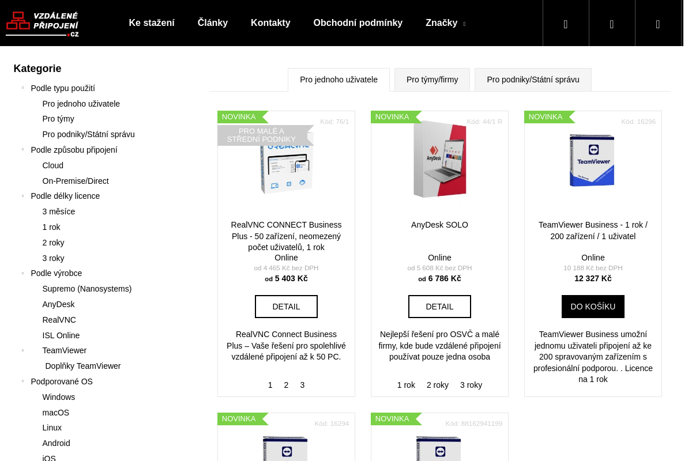The width and height of the screenshot is (692, 461).
Task: Switch to the Pro týmy/firmy tab
Action: click(x=432, y=80)
